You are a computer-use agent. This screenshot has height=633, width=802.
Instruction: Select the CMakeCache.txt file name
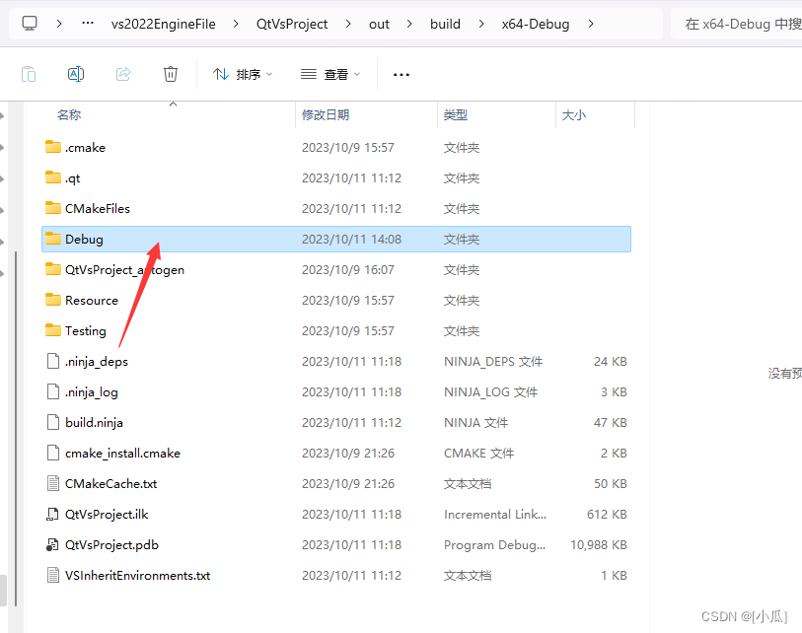[x=111, y=484]
